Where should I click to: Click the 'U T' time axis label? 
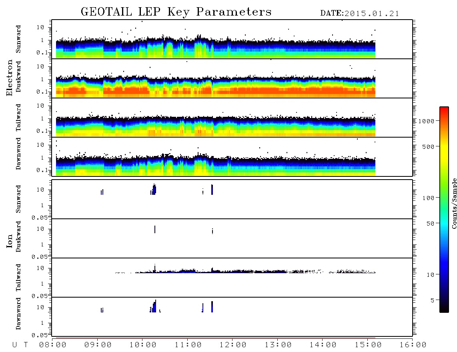click(x=20, y=345)
